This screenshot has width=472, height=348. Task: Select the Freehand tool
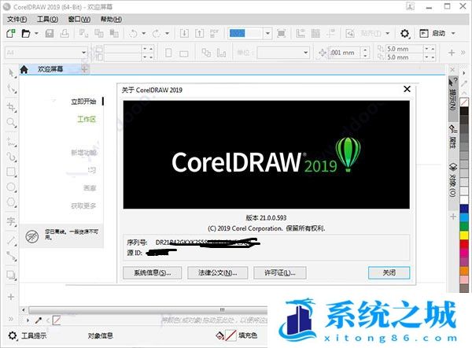tap(12, 142)
